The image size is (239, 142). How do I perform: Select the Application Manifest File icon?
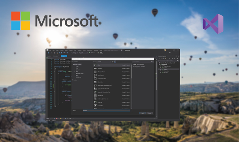(95, 89)
